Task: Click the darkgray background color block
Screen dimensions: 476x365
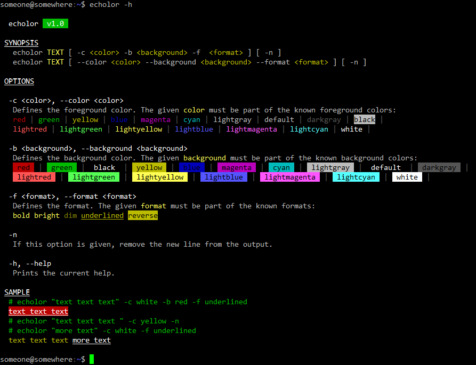Action: [x=439, y=167]
